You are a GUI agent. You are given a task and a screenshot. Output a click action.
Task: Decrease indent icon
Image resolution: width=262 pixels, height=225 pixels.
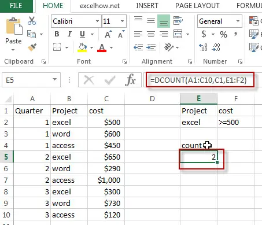(x=138, y=47)
